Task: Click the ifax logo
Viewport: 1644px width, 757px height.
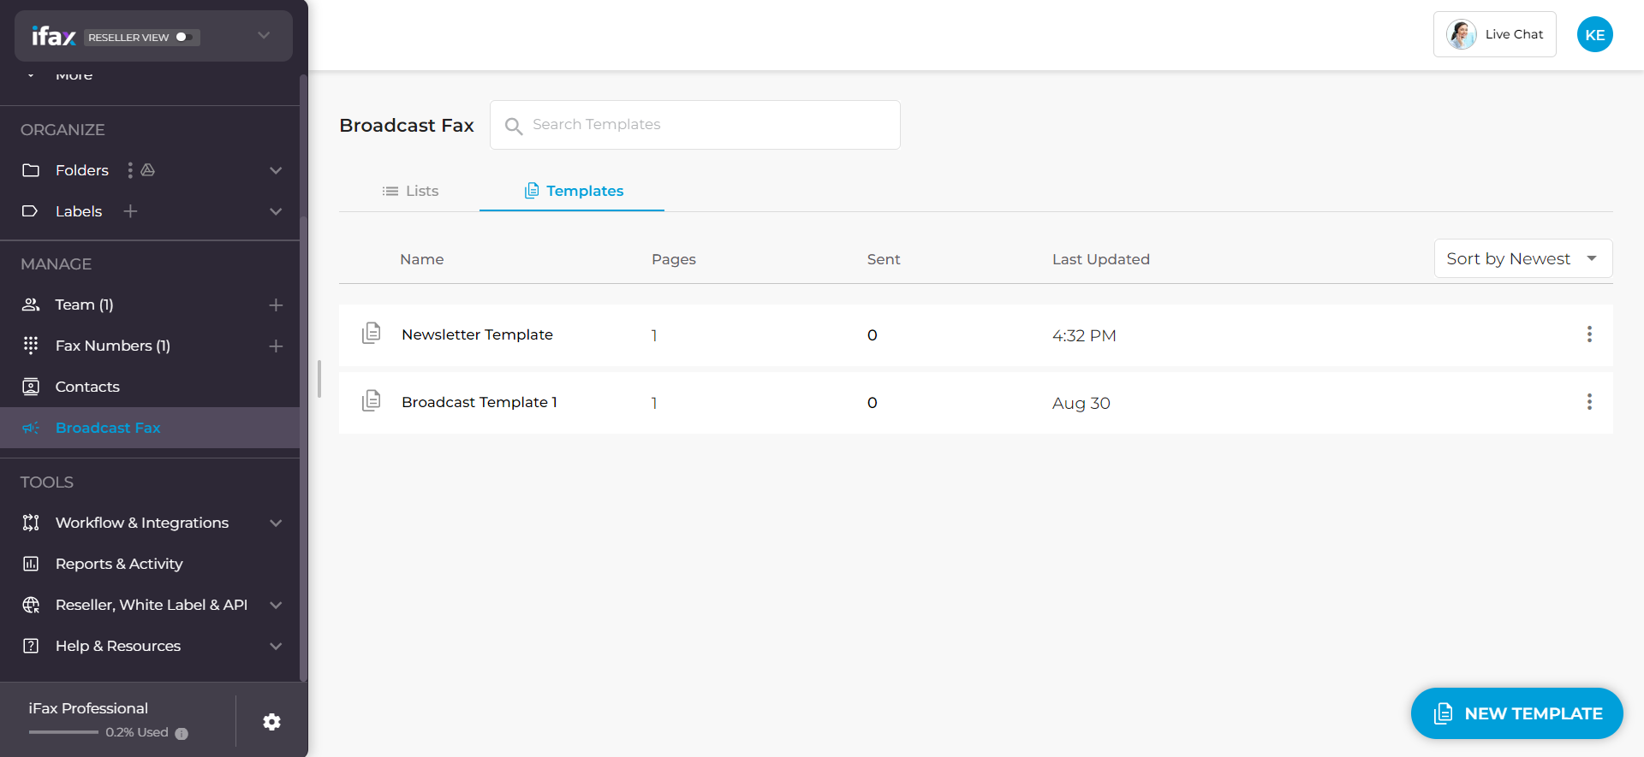Action: (x=54, y=36)
